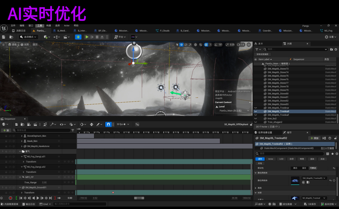Toggle the Movable mobility option

[313, 168]
